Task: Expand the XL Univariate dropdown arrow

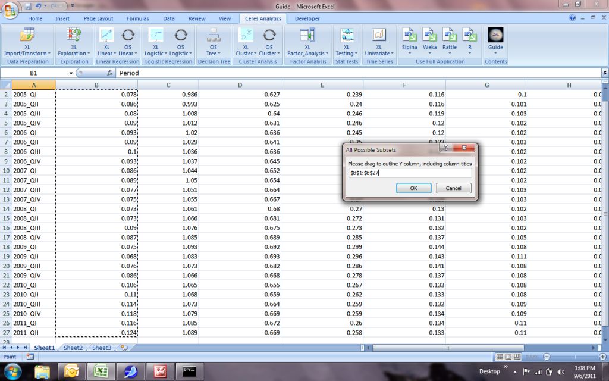Action: coord(393,54)
